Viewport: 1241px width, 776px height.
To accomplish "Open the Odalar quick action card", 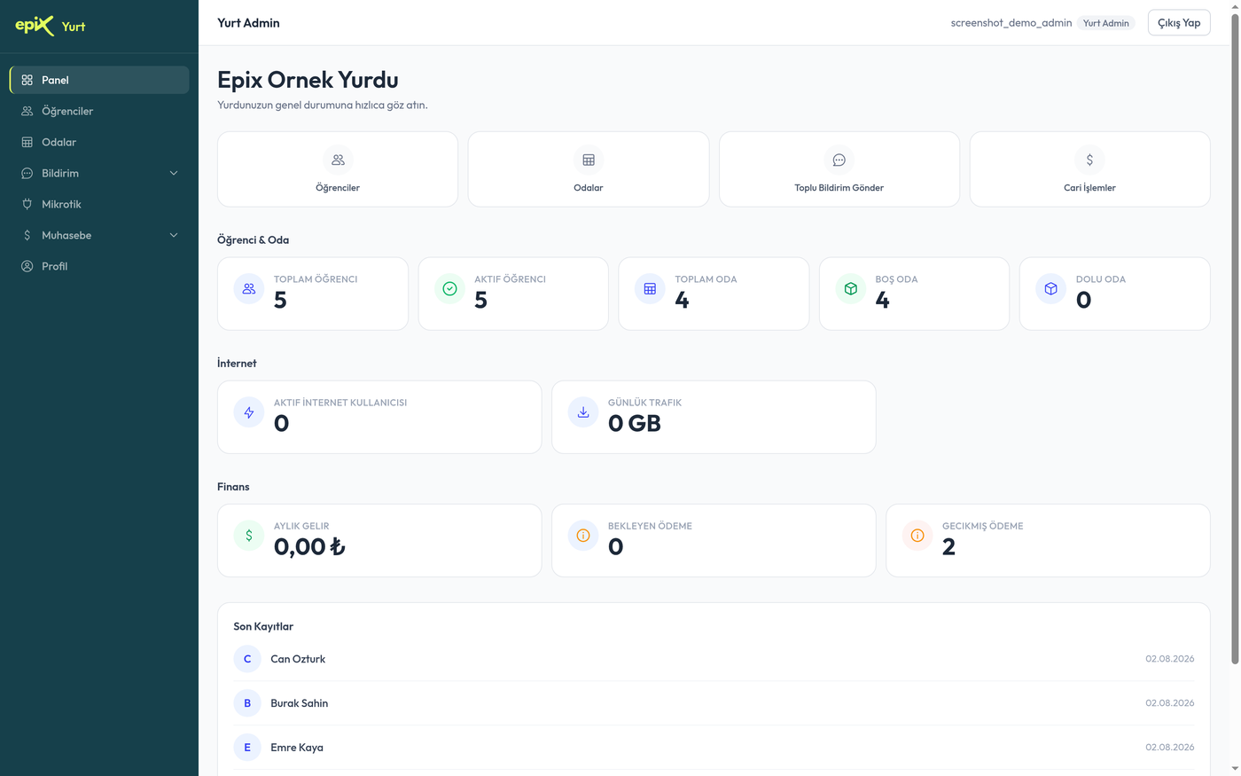I will [x=589, y=169].
